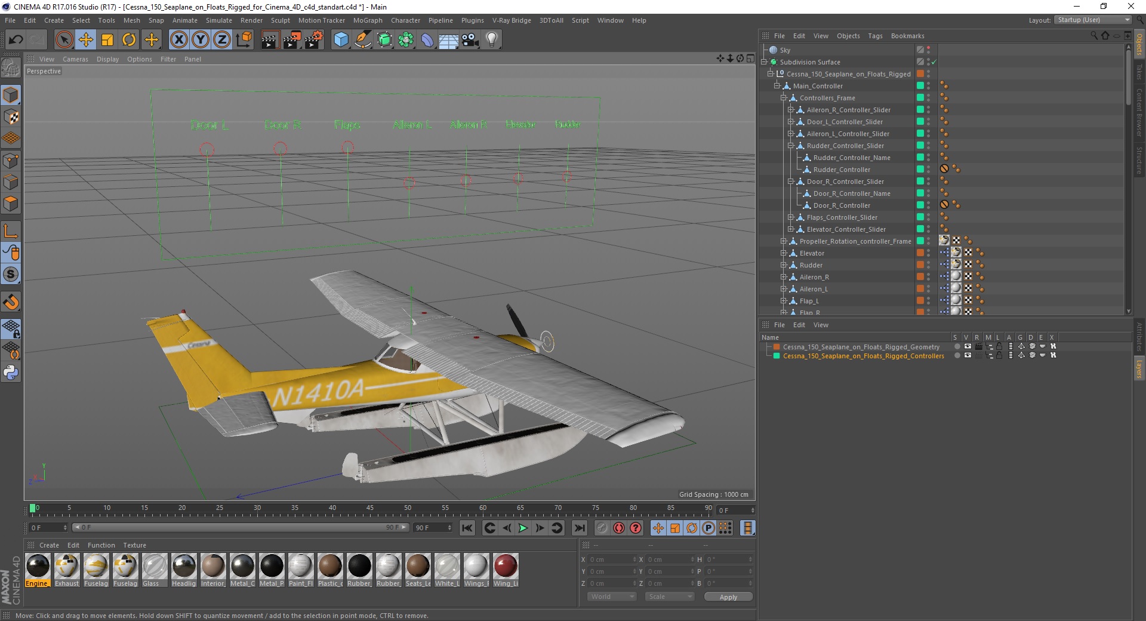The height and width of the screenshot is (621, 1146).
Task: Click Geometry layer orange color swatch
Action: pos(777,347)
